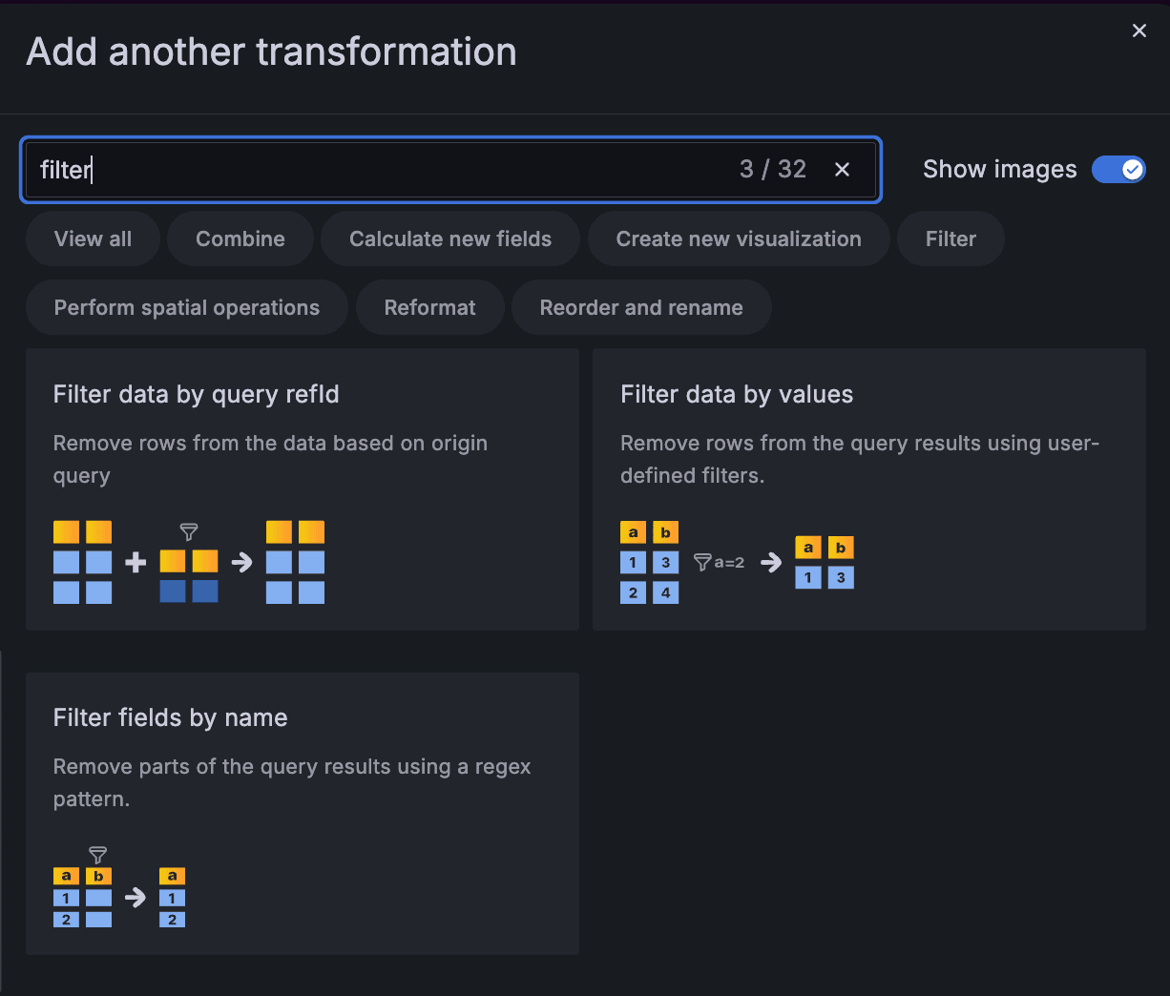Open Filter data by values title
The height and width of the screenshot is (996, 1170).
click(737, 394)
